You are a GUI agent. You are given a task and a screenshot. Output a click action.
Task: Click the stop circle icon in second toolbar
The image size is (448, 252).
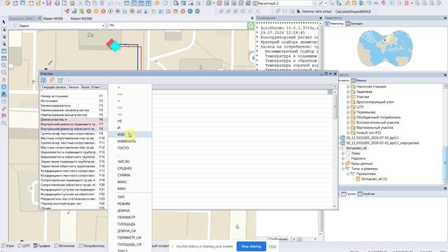coord(118,11)
